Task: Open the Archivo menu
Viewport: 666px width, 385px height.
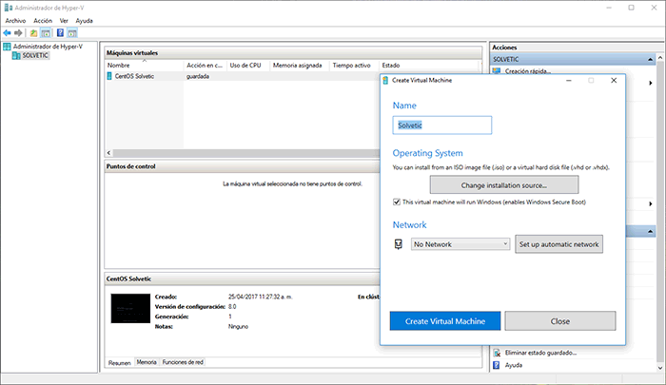Action: [15, 20]
